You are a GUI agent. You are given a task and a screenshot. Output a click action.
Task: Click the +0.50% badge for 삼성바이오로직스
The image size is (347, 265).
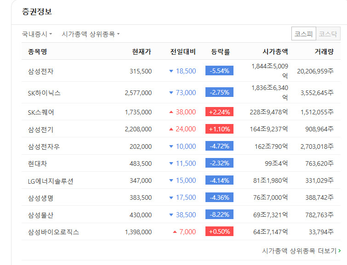coord(219,231)
